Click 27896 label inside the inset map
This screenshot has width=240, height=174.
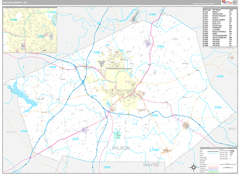coord(14,20)
